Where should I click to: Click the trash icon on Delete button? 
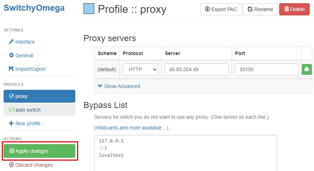click(x=286, y=9)
